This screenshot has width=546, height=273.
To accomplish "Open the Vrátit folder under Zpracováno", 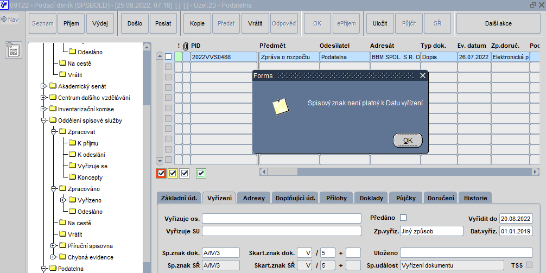I will coord(71,234).
